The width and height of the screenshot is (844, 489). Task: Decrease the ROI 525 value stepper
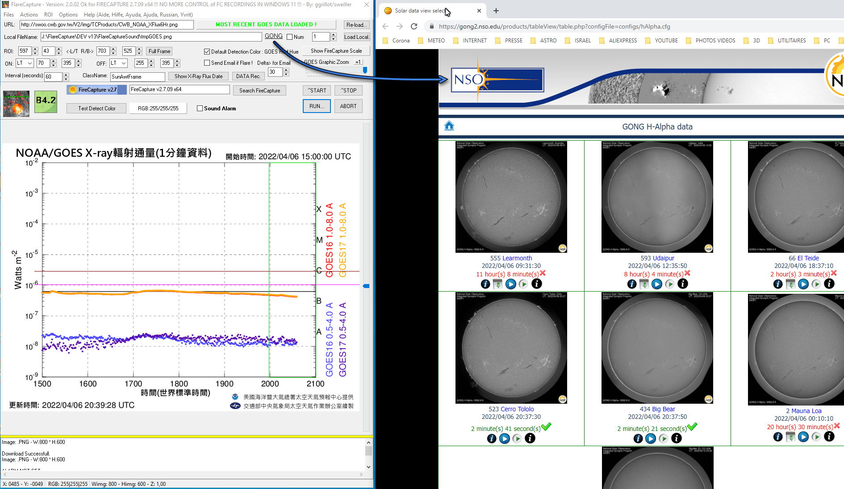point(139,53)
